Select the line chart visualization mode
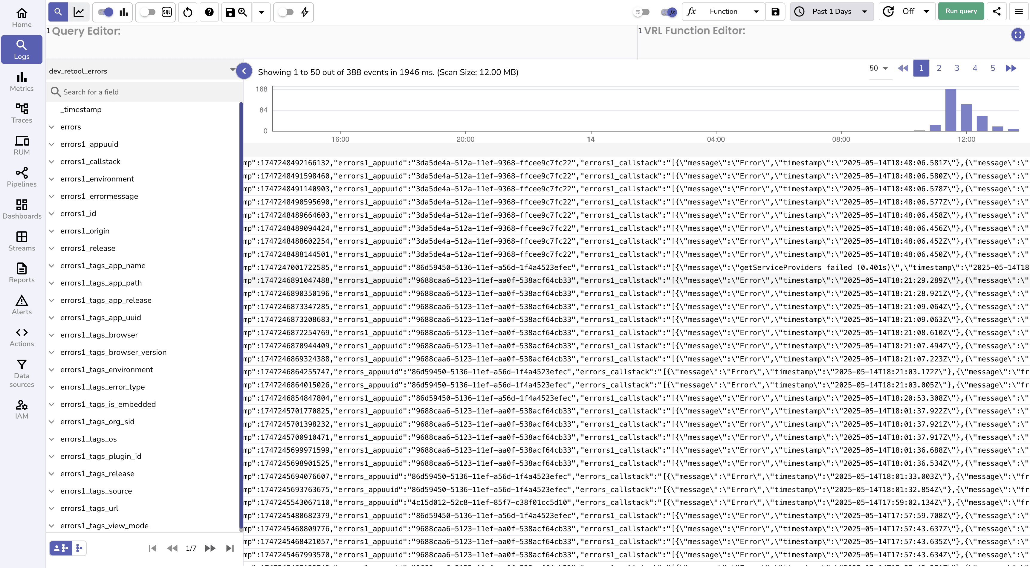Image resolution: width=1030 pixels, height=568 pixels. [x=79, y=12]
